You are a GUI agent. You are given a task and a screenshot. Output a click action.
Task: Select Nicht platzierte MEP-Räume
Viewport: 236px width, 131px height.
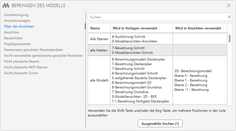tap(26, 67)
